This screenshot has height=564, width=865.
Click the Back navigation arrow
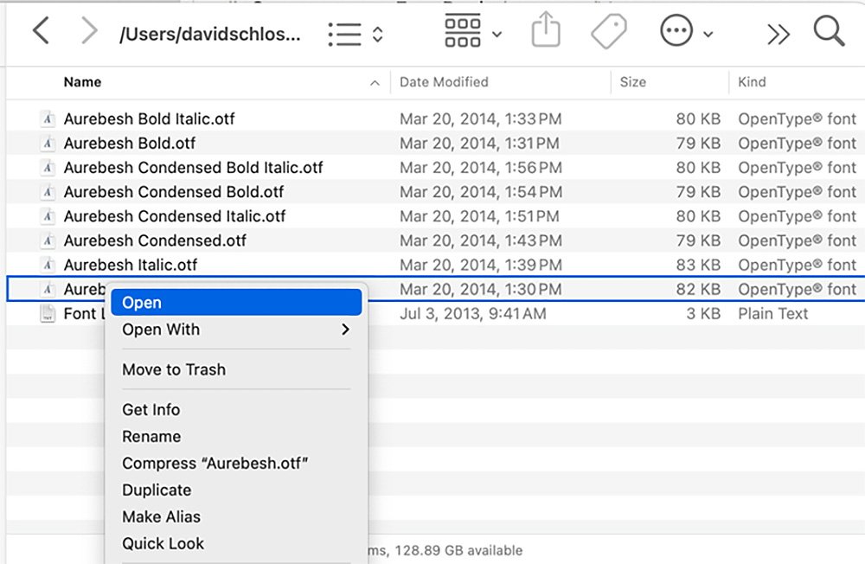point(41,31)
